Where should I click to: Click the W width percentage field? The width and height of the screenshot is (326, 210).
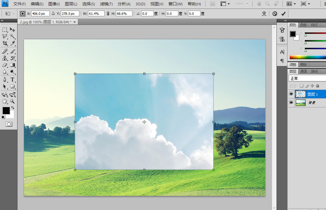click(96, 14)
